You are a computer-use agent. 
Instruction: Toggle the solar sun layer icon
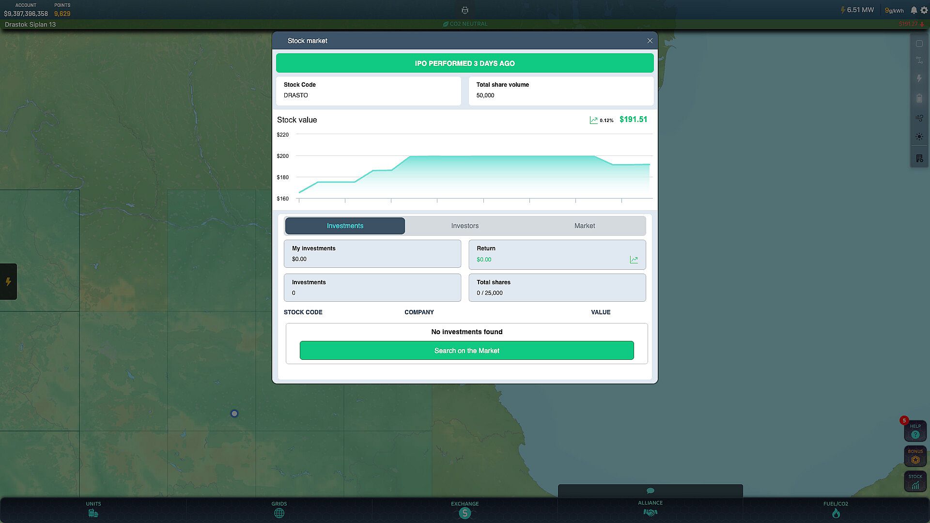coord(919,137)
